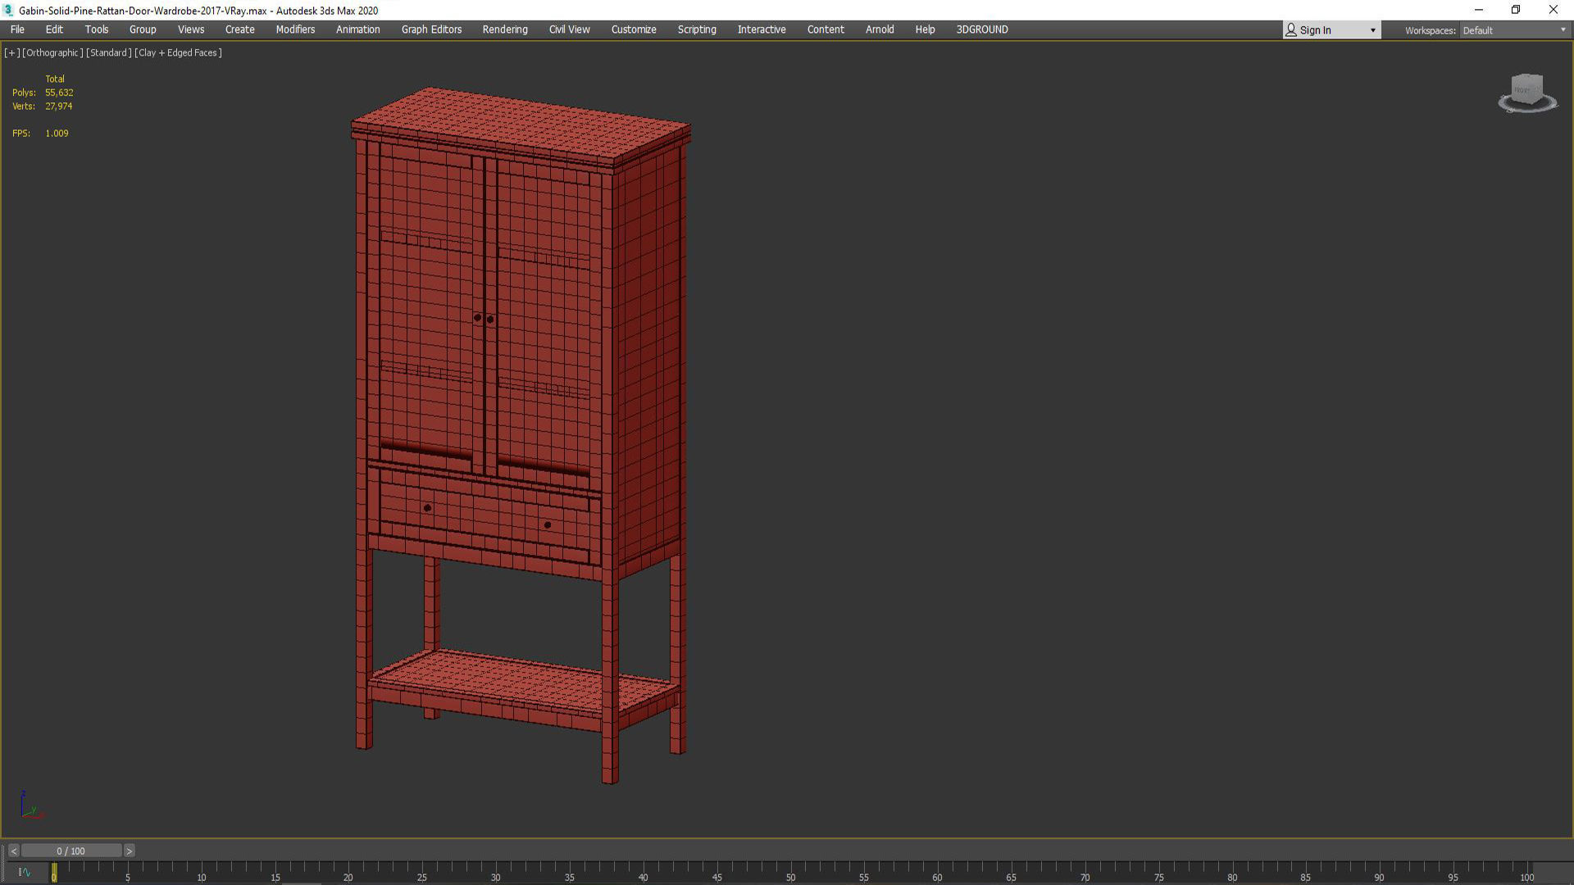Image resolution: width=1574 pixels, height=885 pixels.
Task: Click the [Clay + Edged Faces] label
Action: [x=178, y=52]
